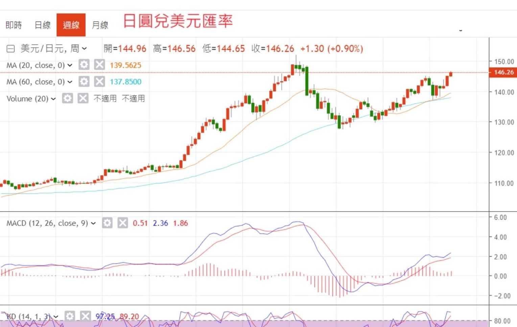Open the MA (60, close, 0) settings gear

[84, 82]
